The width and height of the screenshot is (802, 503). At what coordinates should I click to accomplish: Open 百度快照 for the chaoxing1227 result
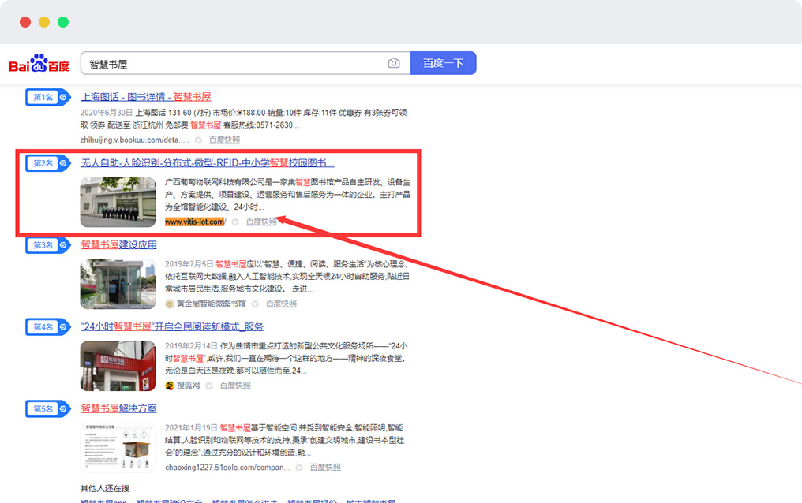[x=325, y=468]
